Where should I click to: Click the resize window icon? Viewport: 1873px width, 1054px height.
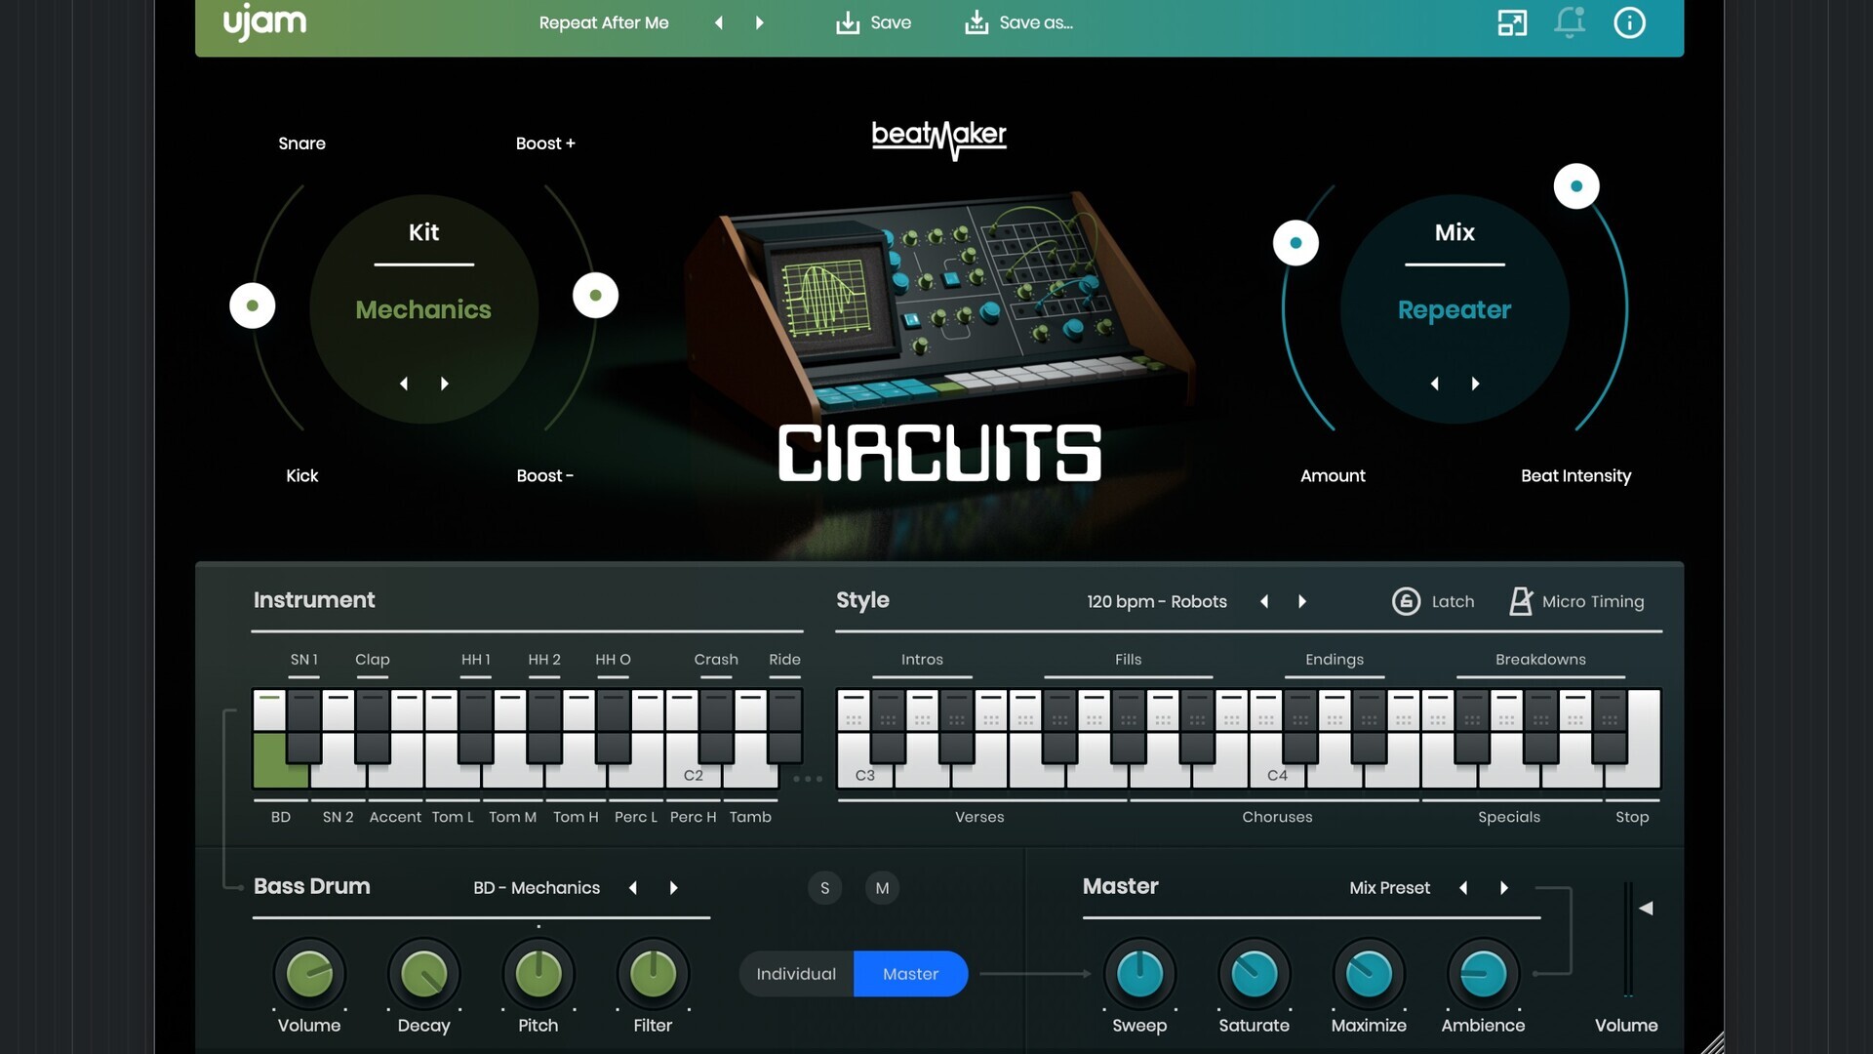[1512, 22]
